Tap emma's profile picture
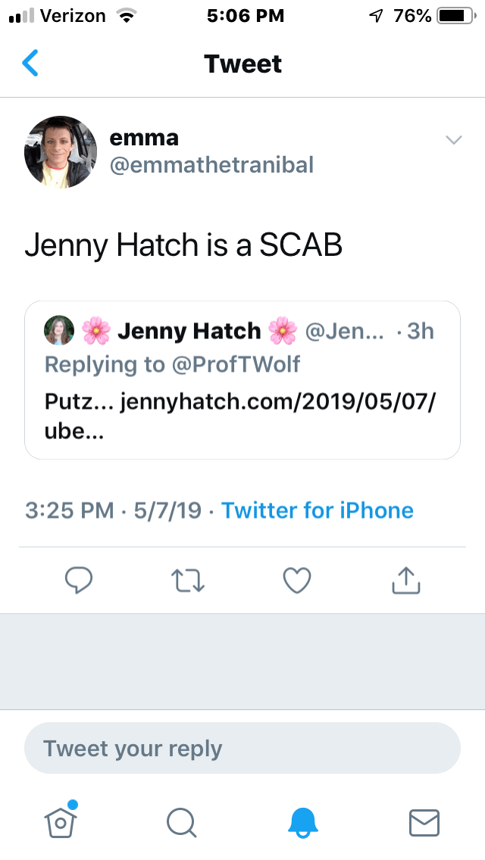 pyautogui.click(x=61, y=152)
